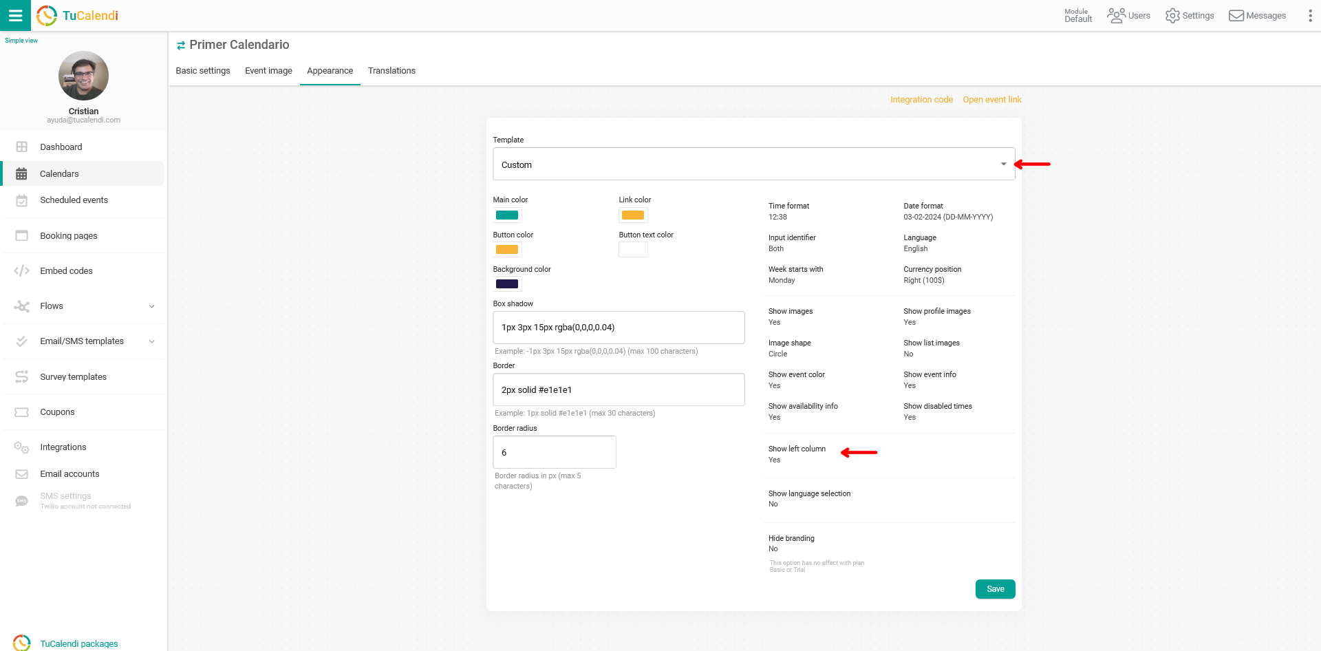Screen dimensions: 1321x651
Task: Open the hamburger menu icon
Action: click(x=15, y=15)
